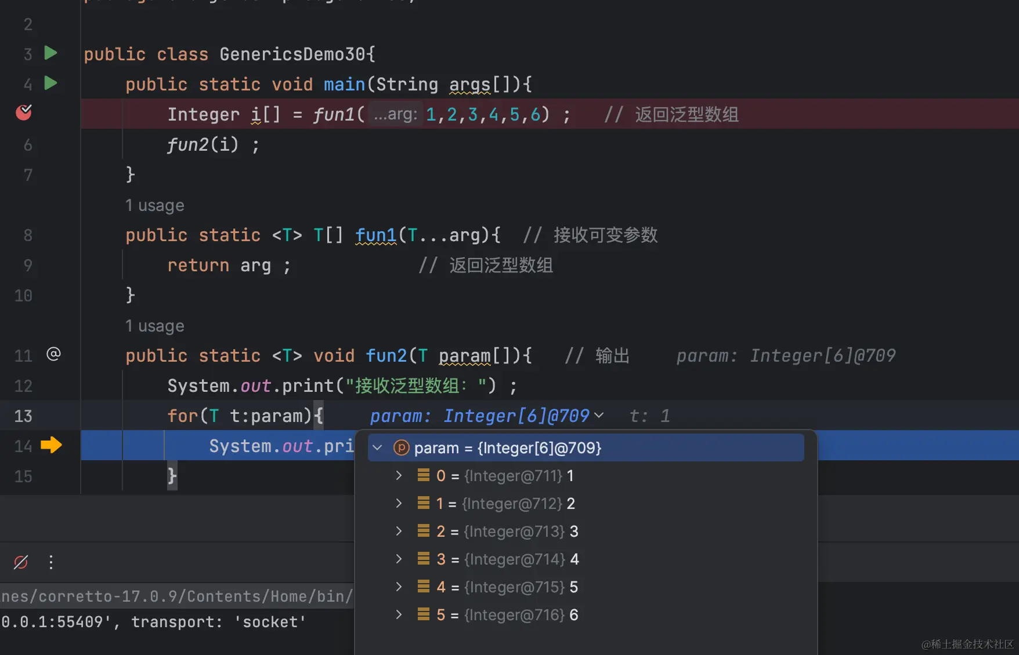The width and height of the screenshot is (1019, 655).
Task: Expand element 1 = {Integer@712} 2
Action: point(399,503)
